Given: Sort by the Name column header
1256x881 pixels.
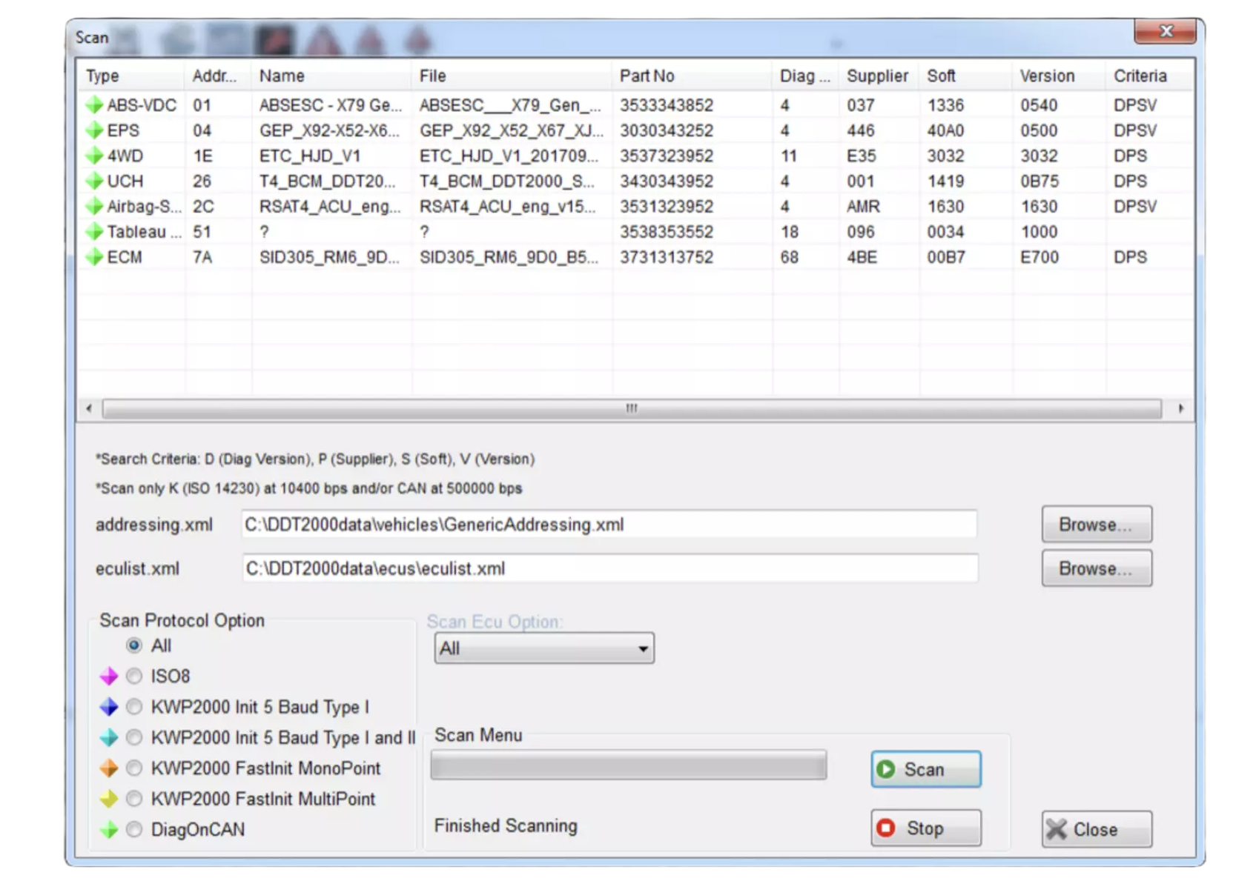Looking at the screenshot, I should pos(331,76).
